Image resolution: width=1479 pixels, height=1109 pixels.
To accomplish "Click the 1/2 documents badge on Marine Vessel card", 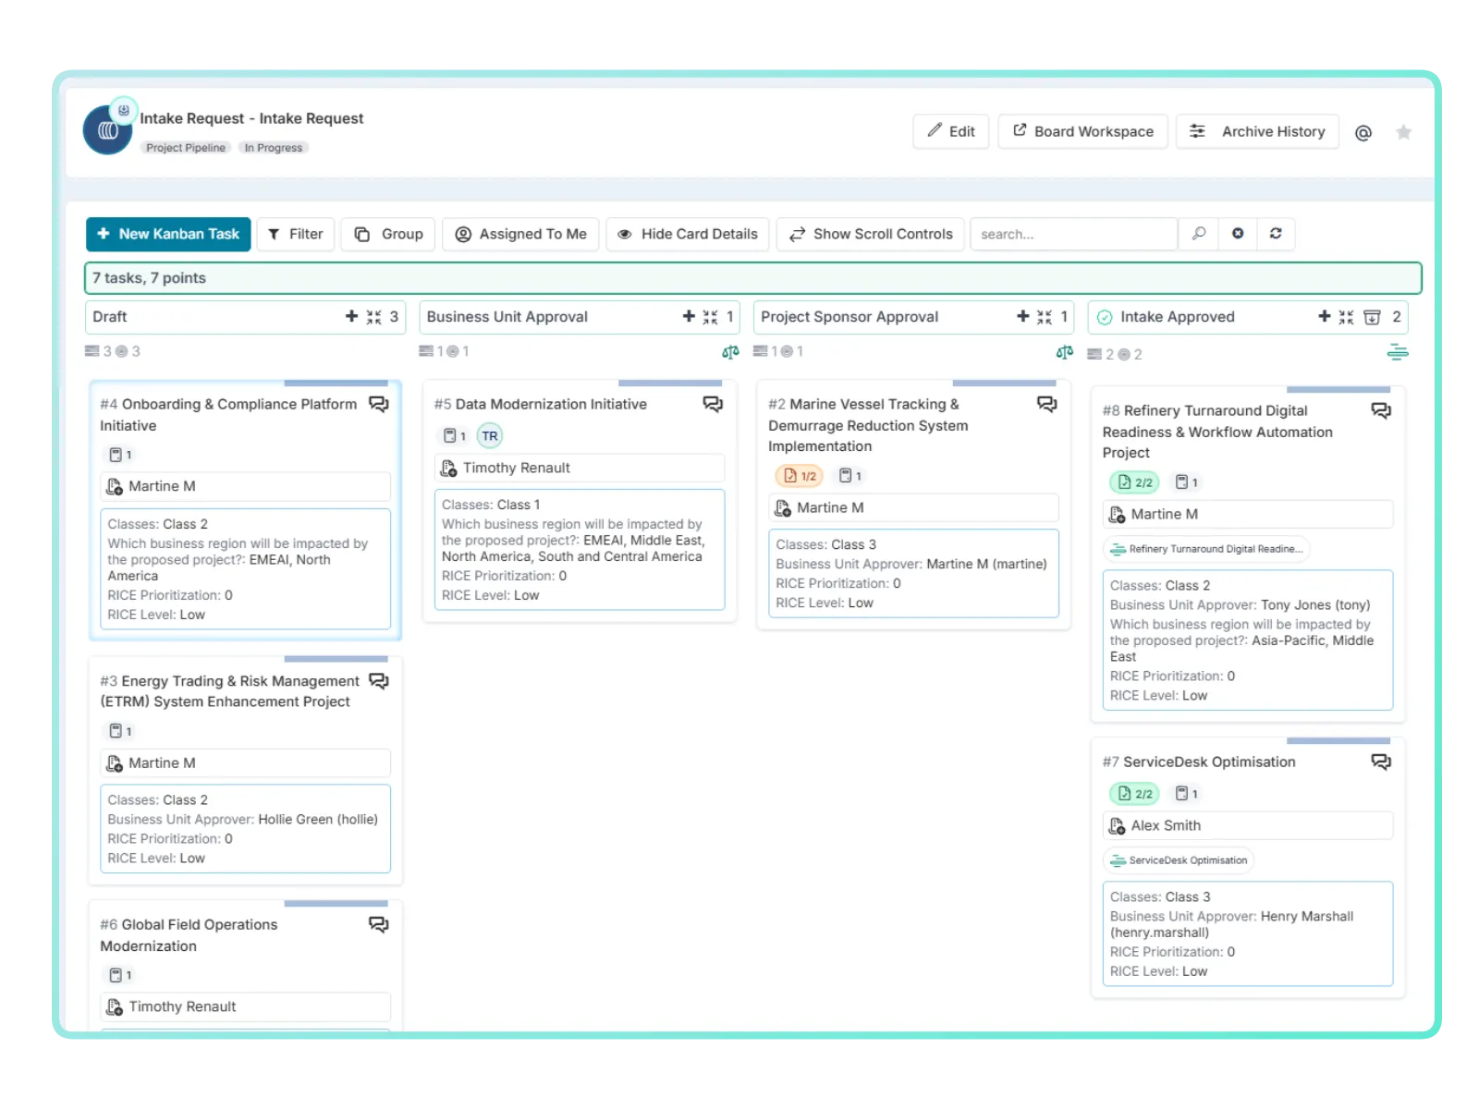I will 800,476.
